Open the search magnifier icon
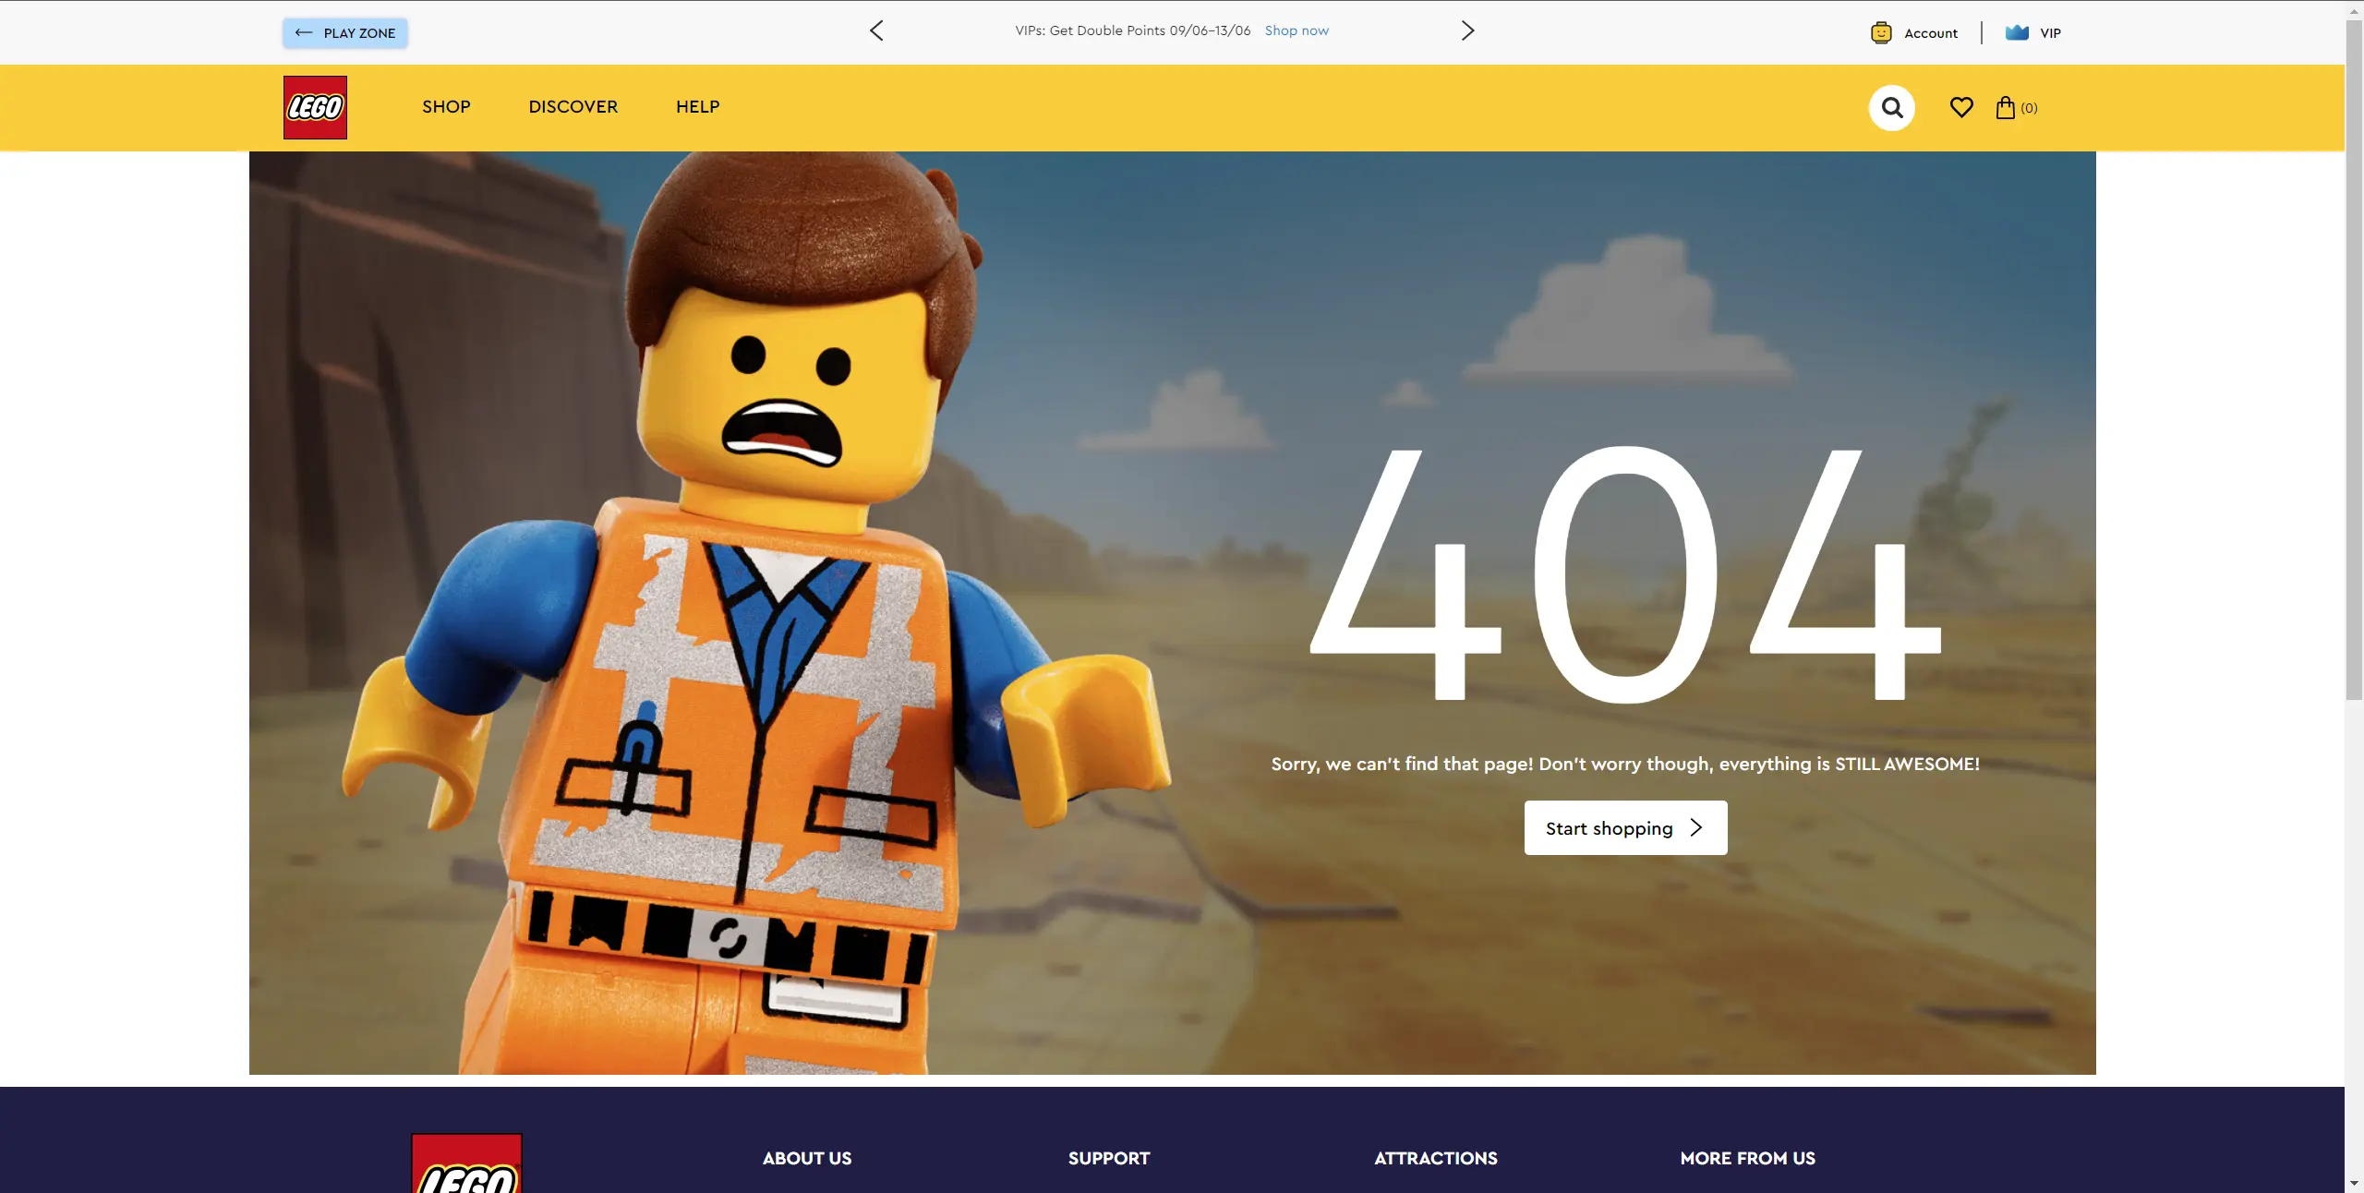 1892,108
